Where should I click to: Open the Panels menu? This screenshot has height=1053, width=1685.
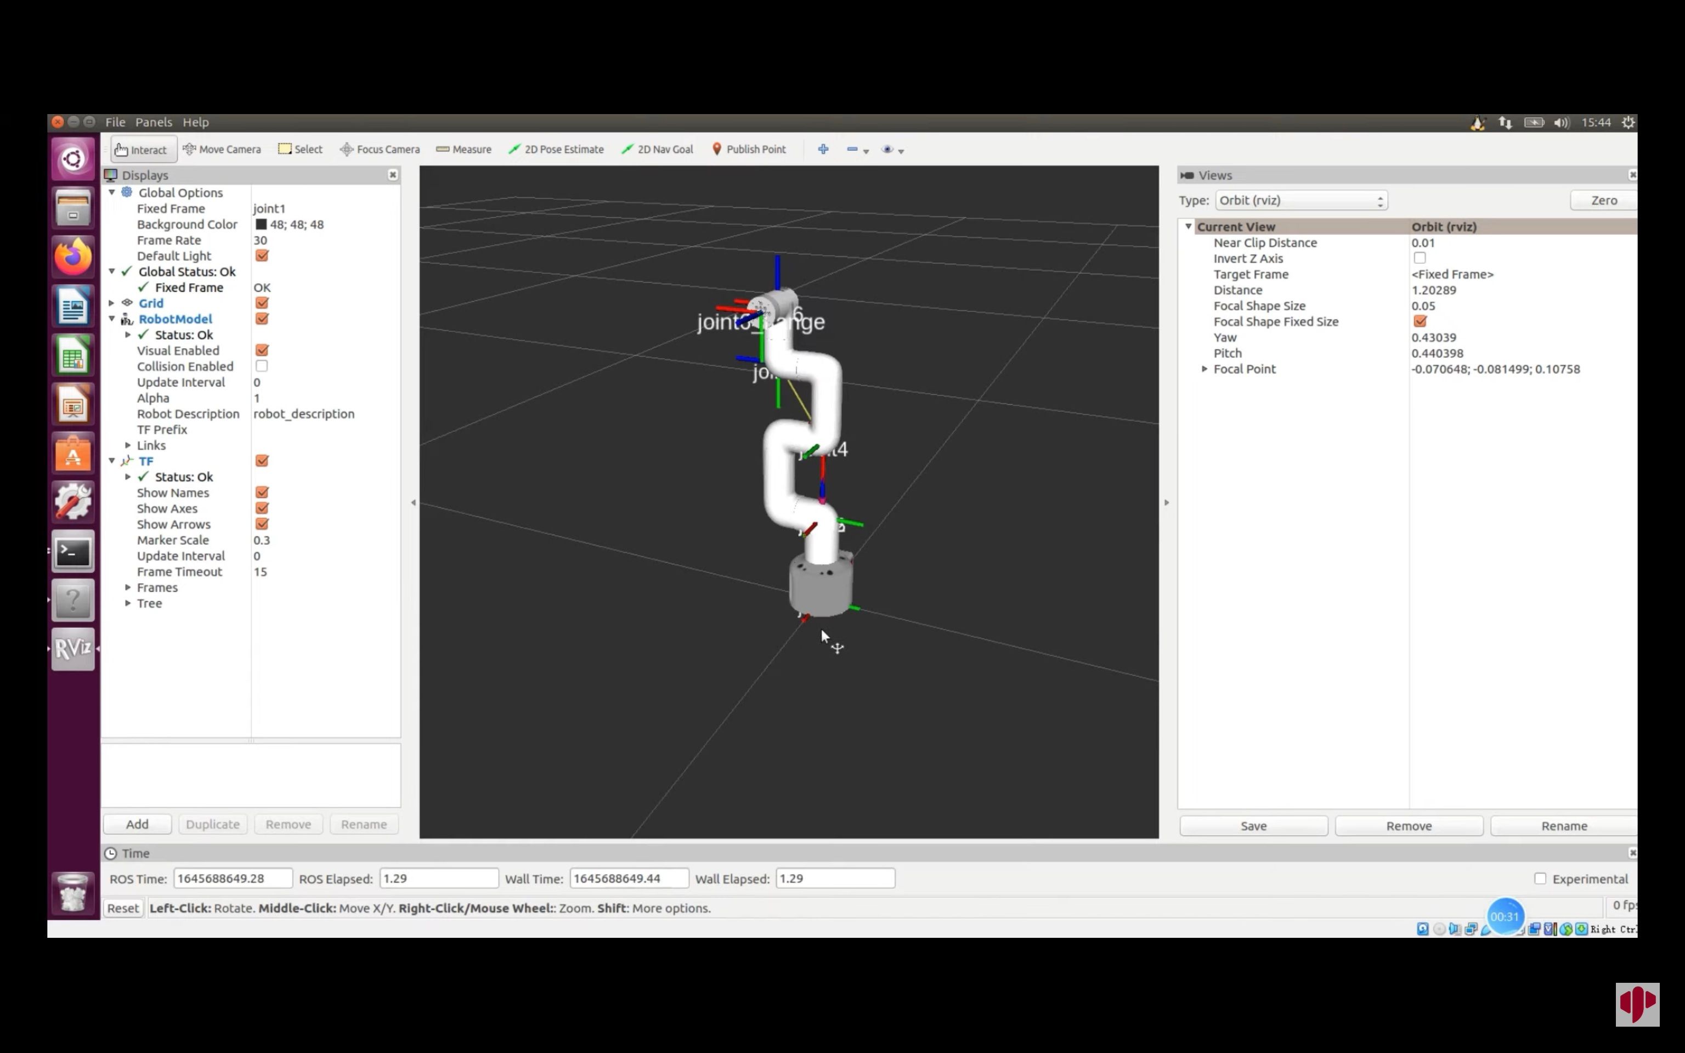point(153,122)
